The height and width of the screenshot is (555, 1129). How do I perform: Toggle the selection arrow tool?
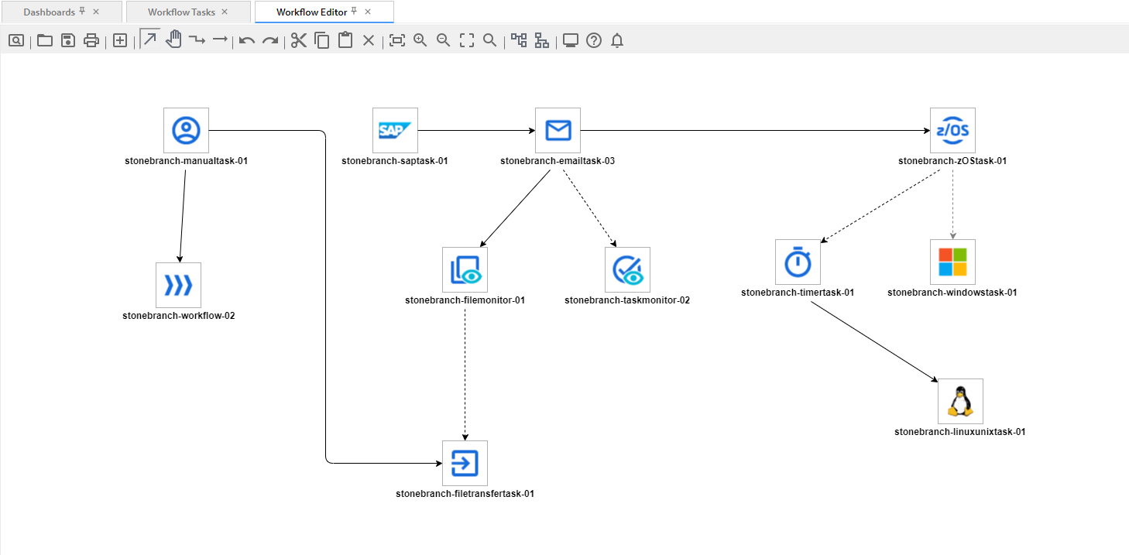pos(150,39)
